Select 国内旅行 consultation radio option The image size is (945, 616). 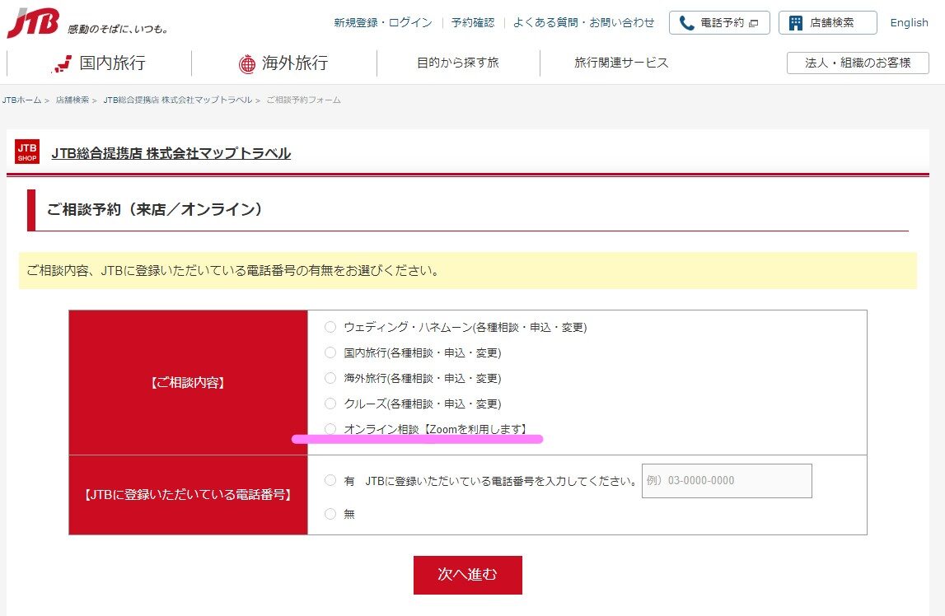click(x=330, y=352)
